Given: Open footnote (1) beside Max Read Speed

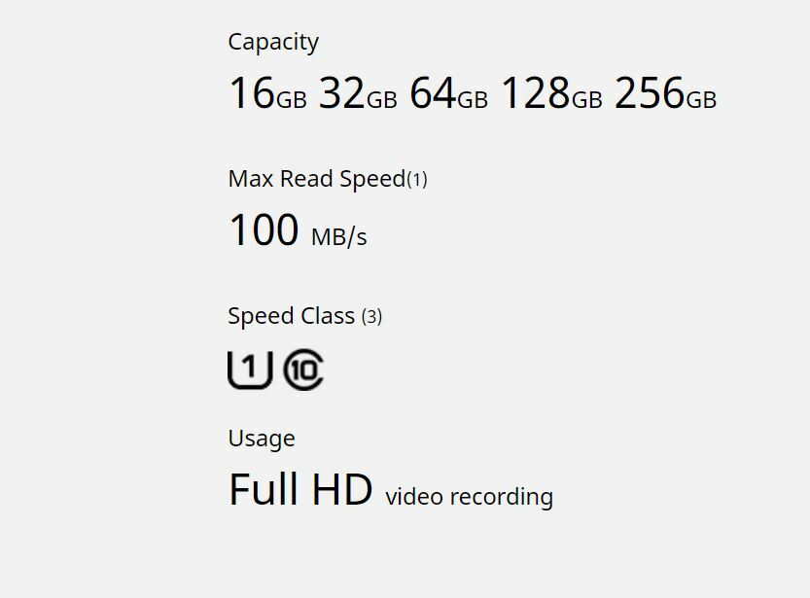Looking at the screenshot, I should pos(417,180).
